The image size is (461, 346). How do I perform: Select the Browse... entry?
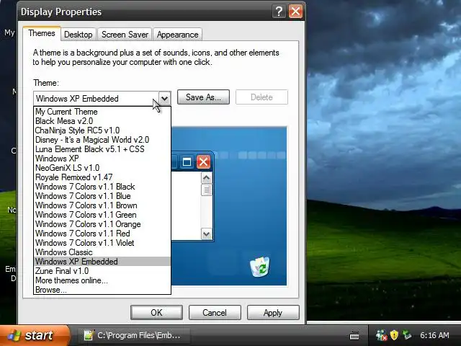click(102, 290)
